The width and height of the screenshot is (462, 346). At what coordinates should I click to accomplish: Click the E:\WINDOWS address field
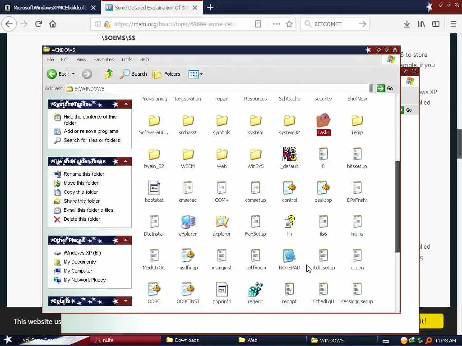[x=217, y=89]
